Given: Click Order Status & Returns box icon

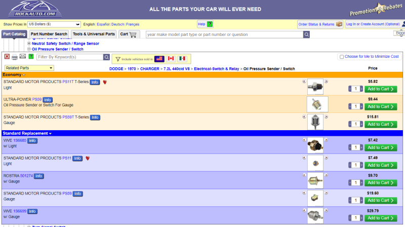Looking at the screenshot, I should coord(339,24).
